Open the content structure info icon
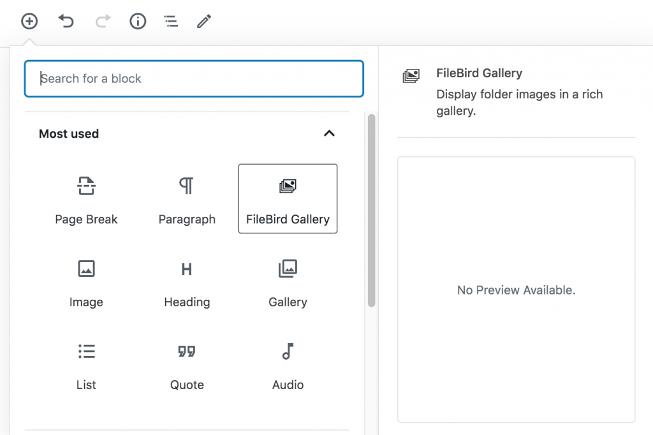Image resolution: width=653 pixels, height=435 pixels. [x=138, y=21]
